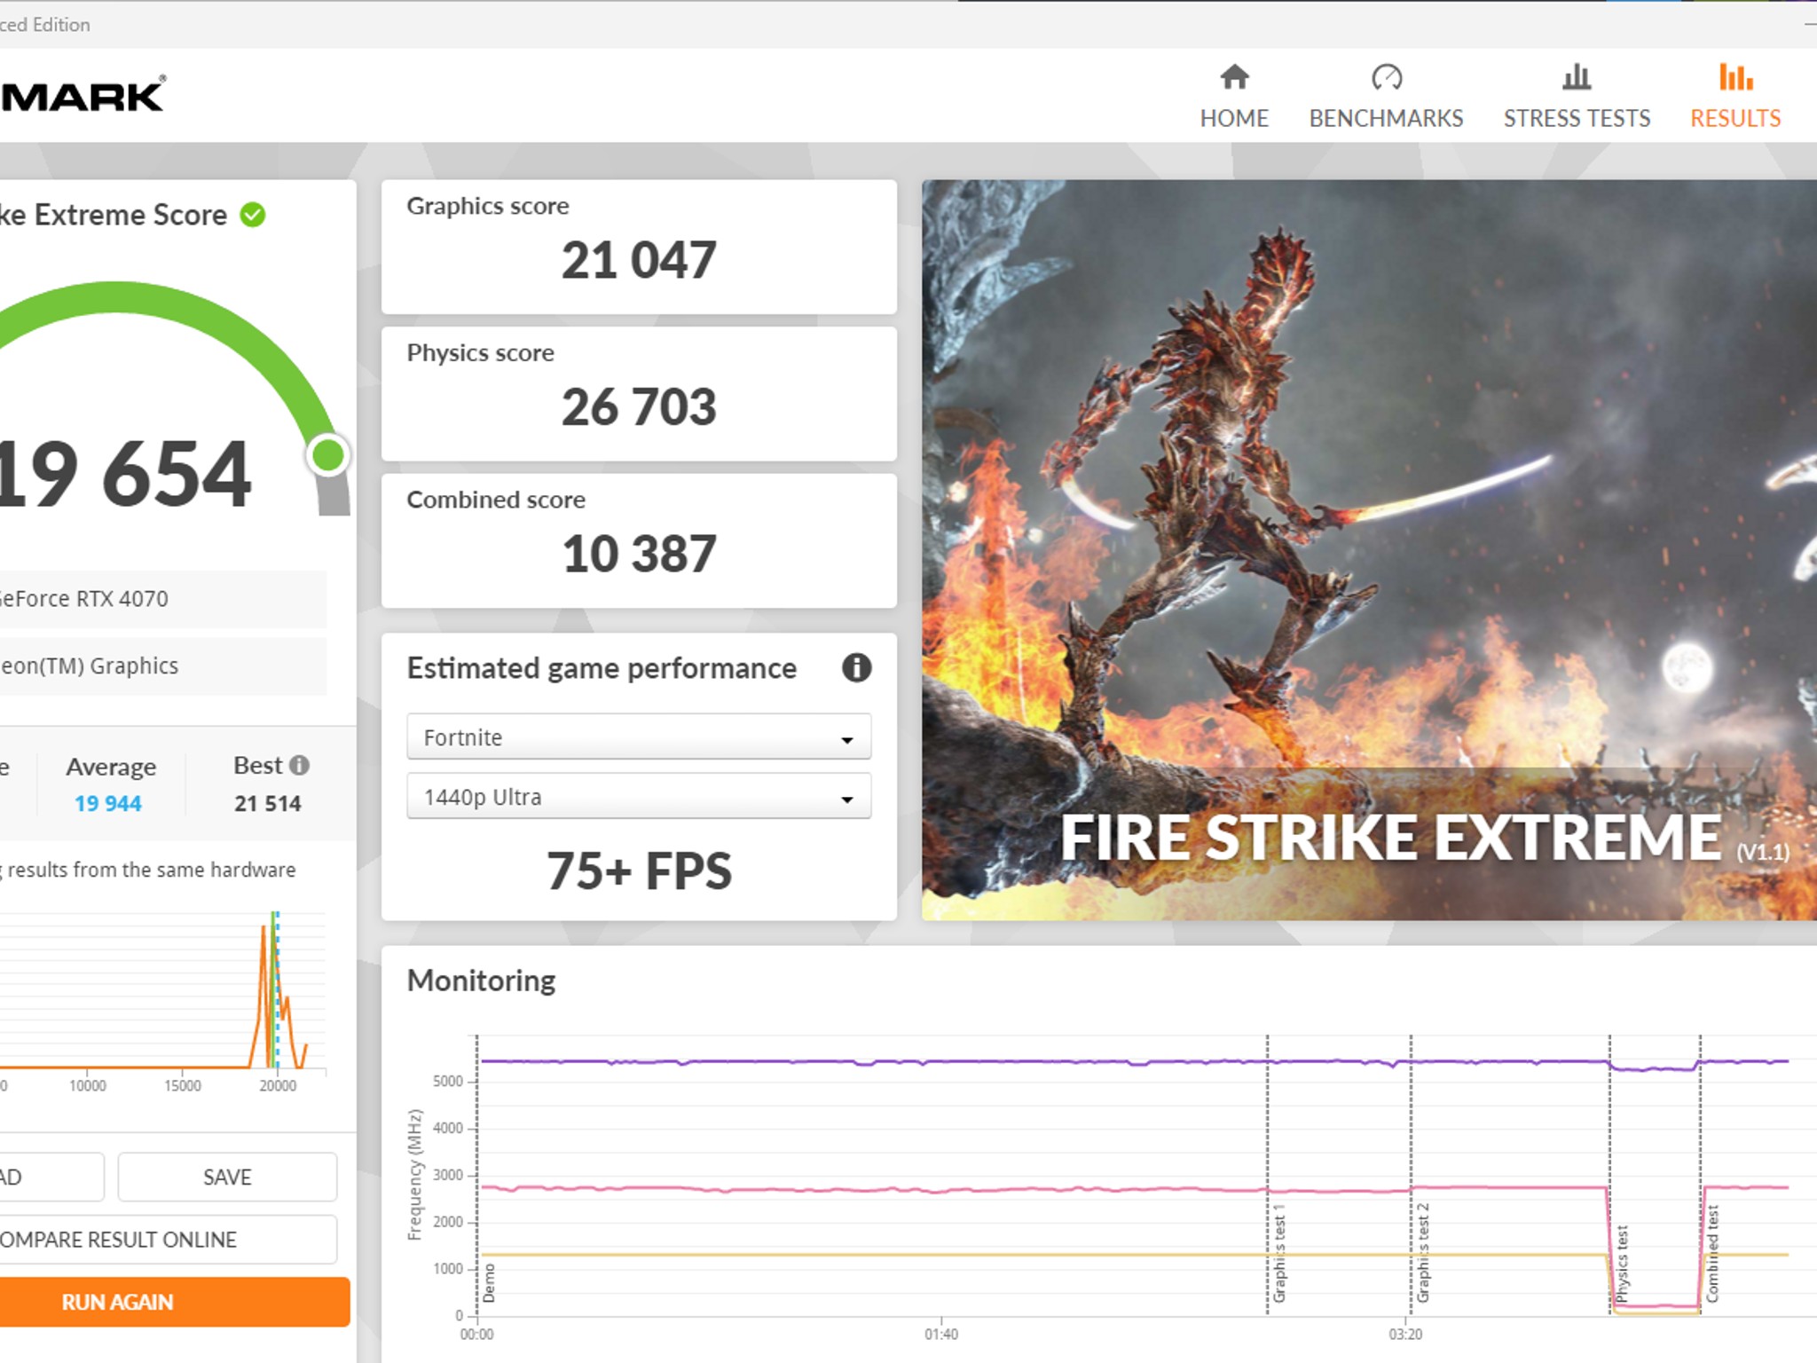The height and width of the screenshot is (1363, 1817).
Task: Click the Physics test marker in Monitoring chart
Action: 1622,1264
